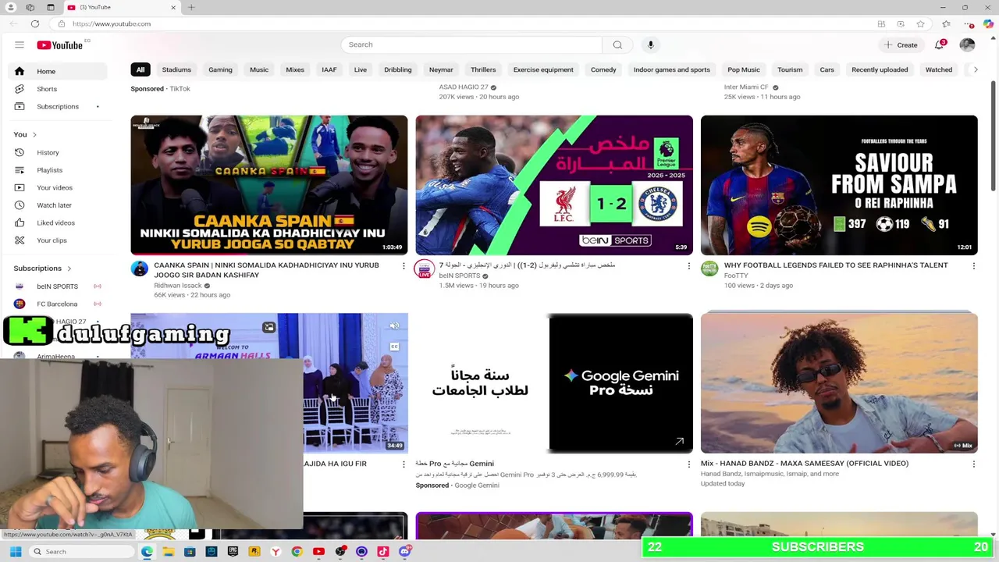The width and height of the screenshot is (999, 562).
Task: Play the Hanad Bandz mix thumbnail
Action: (x=839, y=382)
